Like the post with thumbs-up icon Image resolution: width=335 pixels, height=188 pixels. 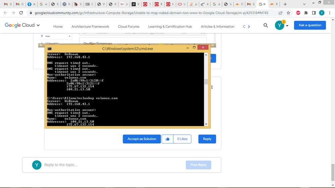[168, 139]
